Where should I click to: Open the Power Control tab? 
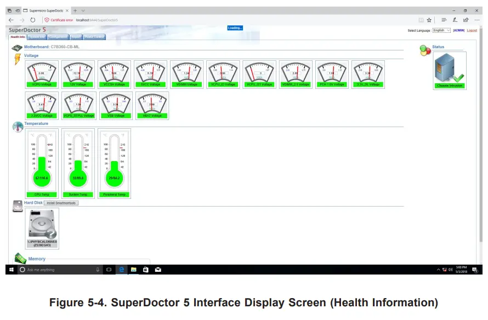coord(94,37)
